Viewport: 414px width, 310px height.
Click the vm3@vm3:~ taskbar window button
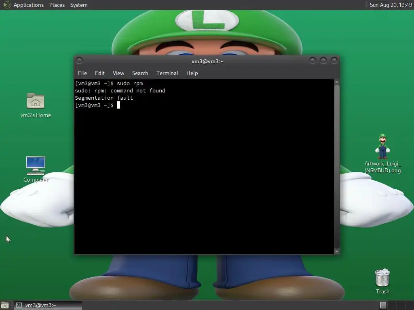(48, 305)
